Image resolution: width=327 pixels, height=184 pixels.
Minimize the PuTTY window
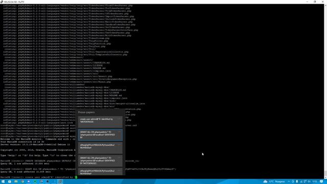(307, 2)
